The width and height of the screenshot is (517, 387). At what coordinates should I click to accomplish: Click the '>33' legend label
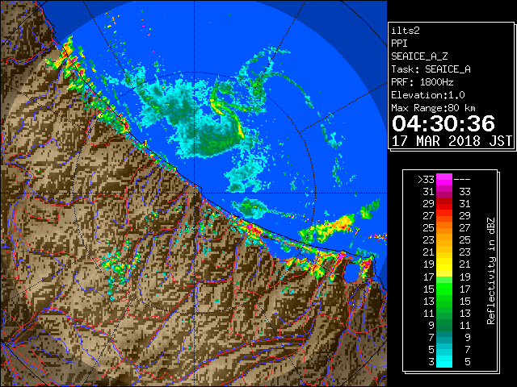[426, 180]
